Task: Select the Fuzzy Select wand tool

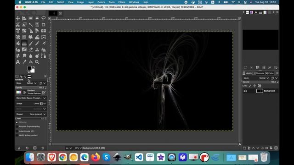Action: [31, 25]
